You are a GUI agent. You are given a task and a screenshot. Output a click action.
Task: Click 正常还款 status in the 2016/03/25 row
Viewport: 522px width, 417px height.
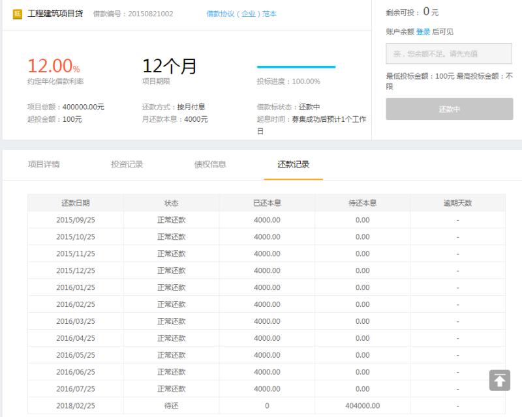coord(172,321)
